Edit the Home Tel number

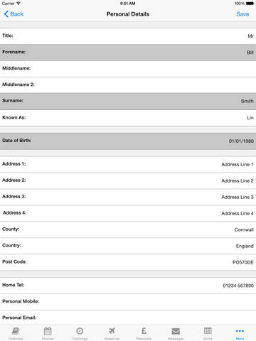[x=128, y=286]
